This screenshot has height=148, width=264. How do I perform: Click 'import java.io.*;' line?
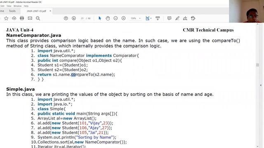55,104
